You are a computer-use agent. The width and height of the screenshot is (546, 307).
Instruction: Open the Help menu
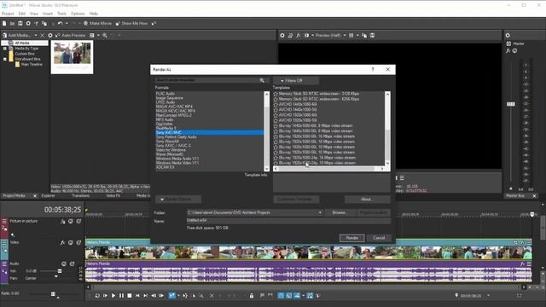pos(94,14)
